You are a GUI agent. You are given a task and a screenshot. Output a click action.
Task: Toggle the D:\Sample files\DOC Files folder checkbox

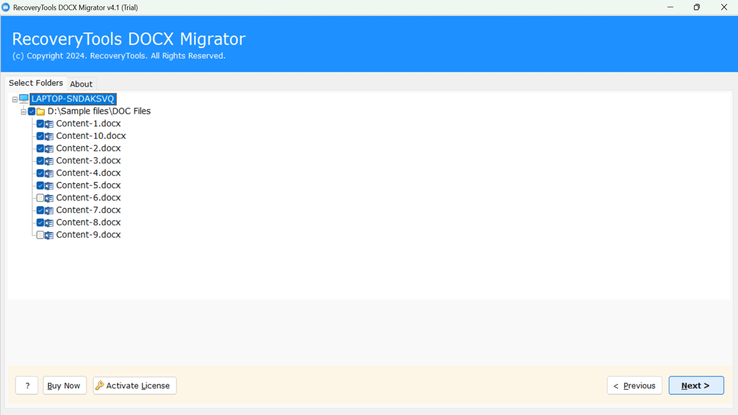[32, 111]
